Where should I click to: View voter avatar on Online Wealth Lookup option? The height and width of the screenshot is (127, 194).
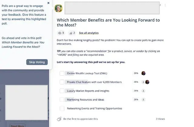[x=143, y=73]
